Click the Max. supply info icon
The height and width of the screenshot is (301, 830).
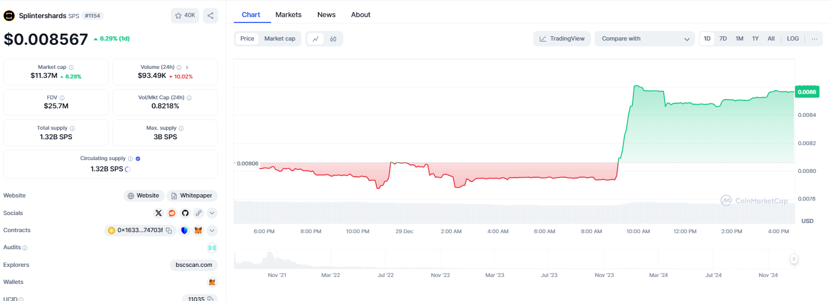(x=181, y=128)
